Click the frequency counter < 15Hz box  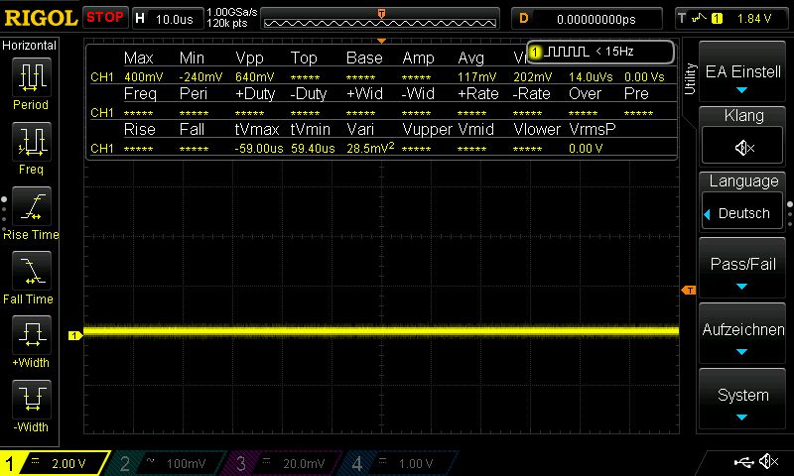(x=600, y=52)
